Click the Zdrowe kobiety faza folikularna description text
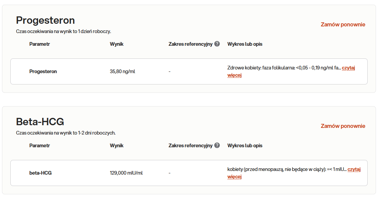Viewport: 391px width, 197px height. click(x=284, y=68)
